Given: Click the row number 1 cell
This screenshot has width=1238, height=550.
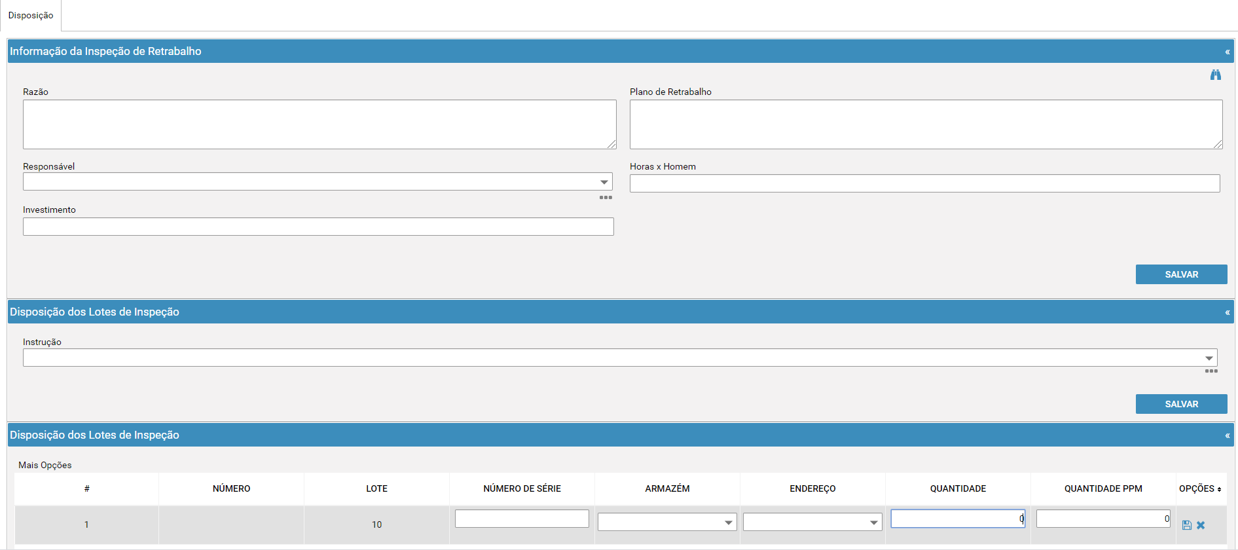Looking at the screenshot, I should point(86,524).
